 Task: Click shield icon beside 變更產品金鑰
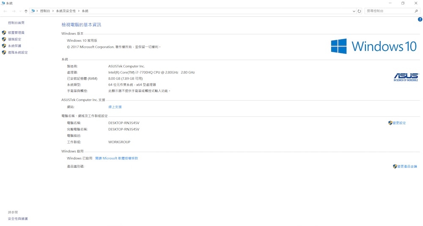[395, 167]
